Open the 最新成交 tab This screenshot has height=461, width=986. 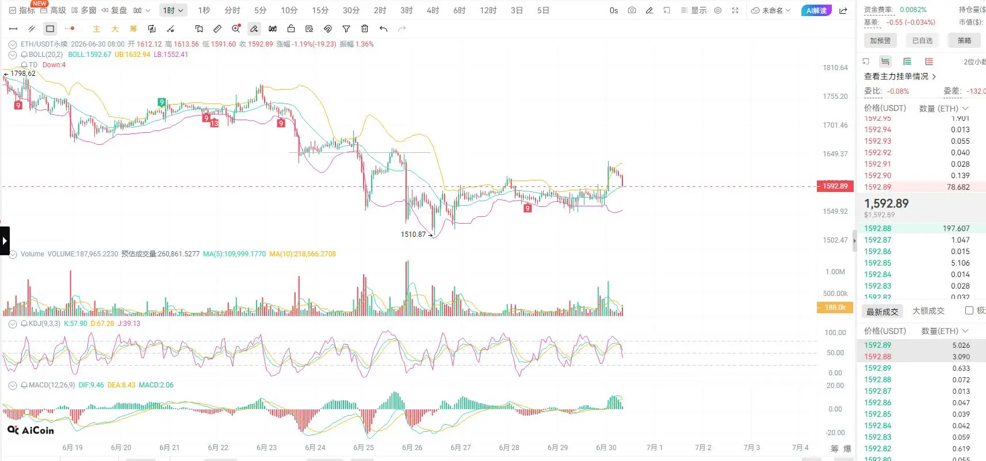[882, 311]
